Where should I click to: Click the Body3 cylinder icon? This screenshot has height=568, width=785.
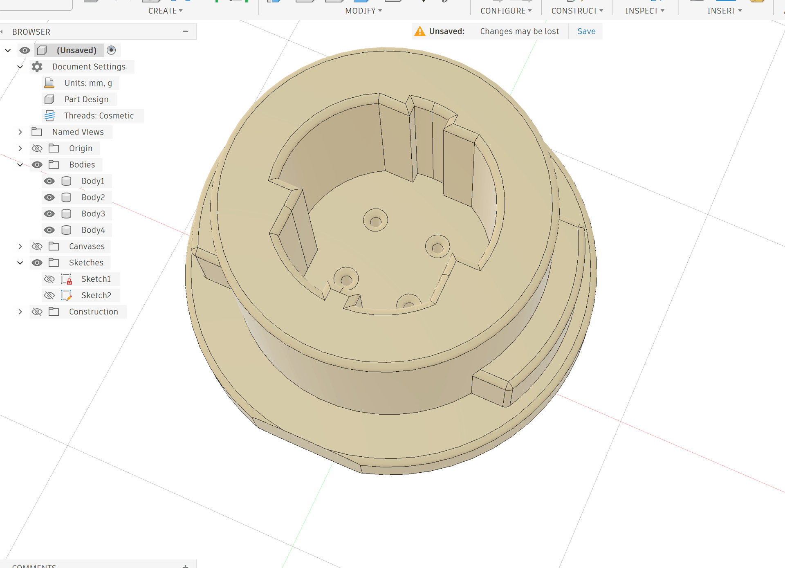(x=66, y=214)
